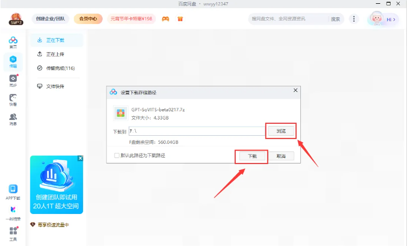Open the 文件快传 quick file transfer tab
409x246 pixels.
pos(55,86)
